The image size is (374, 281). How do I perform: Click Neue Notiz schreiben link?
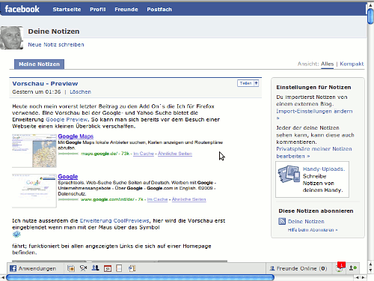(x=56, y=45)
